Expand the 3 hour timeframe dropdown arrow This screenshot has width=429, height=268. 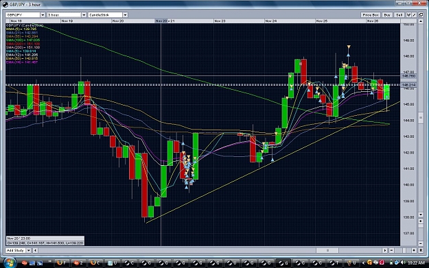tap(84, 15)
